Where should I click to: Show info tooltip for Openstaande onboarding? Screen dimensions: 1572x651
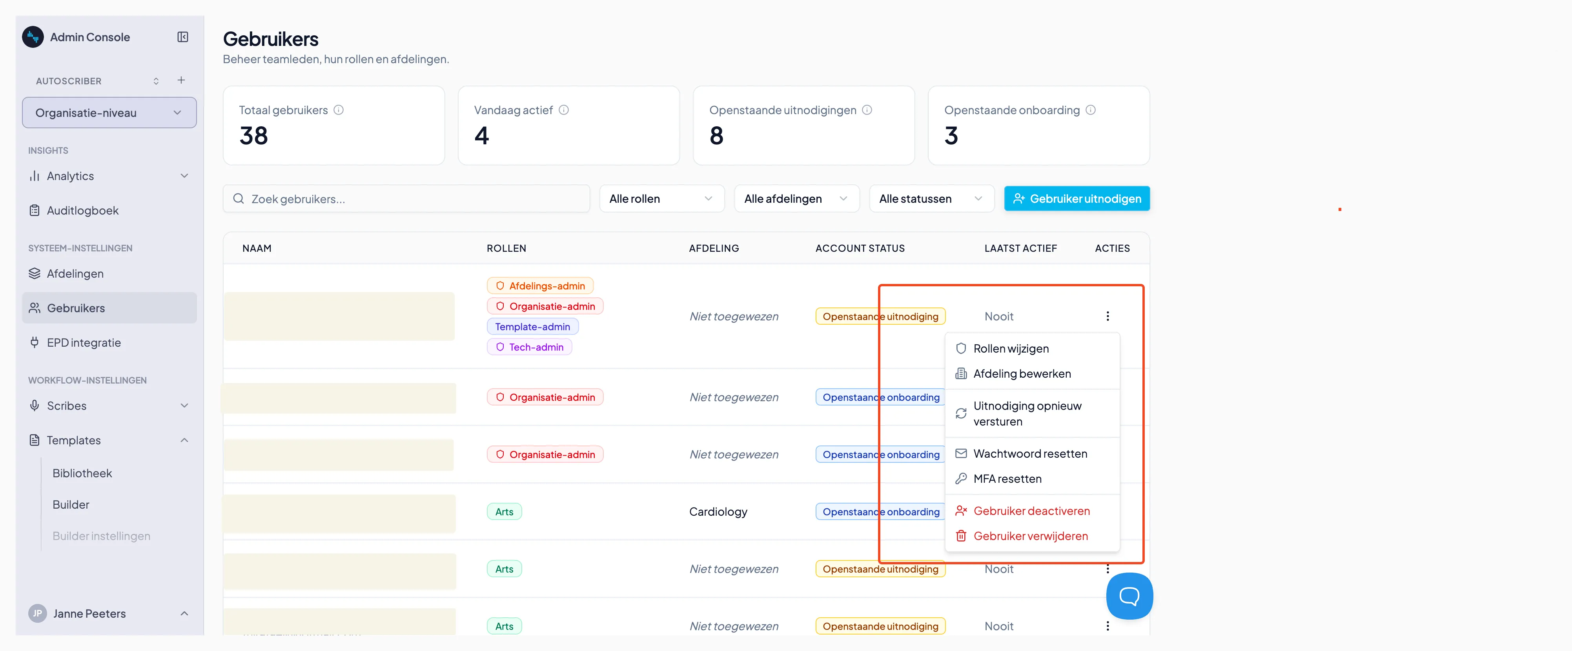pyautogui.click(x=1091, y=110)
